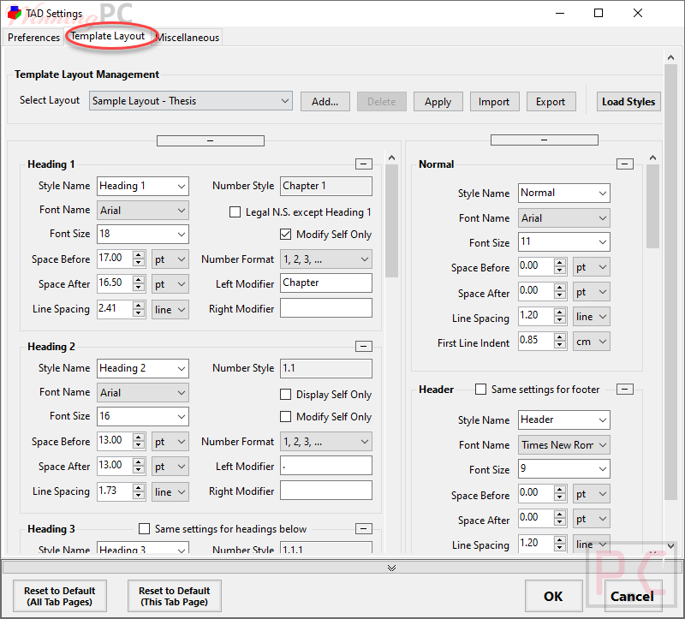
Task: Open Normal Font Name dropdown
Action: 564,218
